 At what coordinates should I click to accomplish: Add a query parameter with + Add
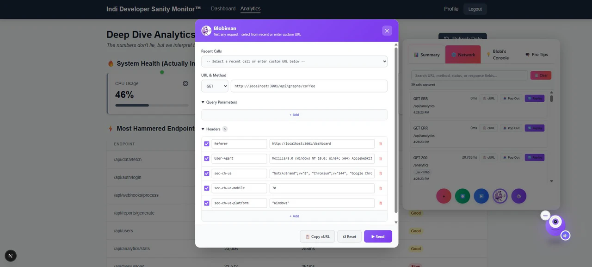tap(294, 115)
